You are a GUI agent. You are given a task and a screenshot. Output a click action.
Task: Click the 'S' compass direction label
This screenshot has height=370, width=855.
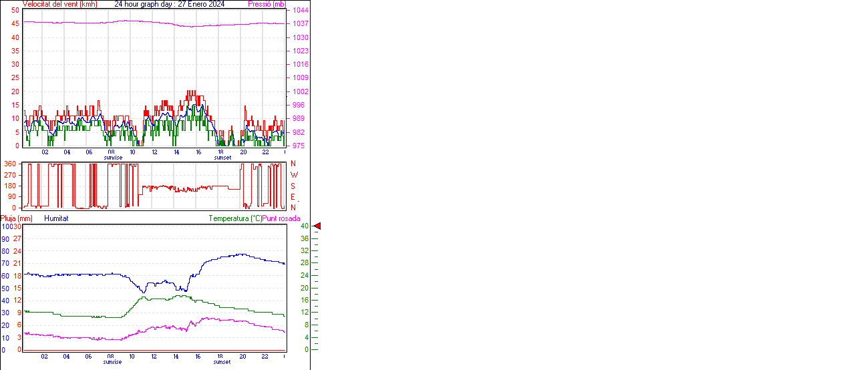(293, 186)
